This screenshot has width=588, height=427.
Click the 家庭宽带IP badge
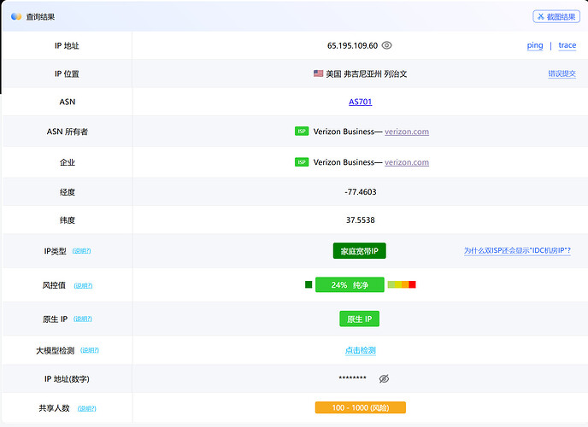359,251
